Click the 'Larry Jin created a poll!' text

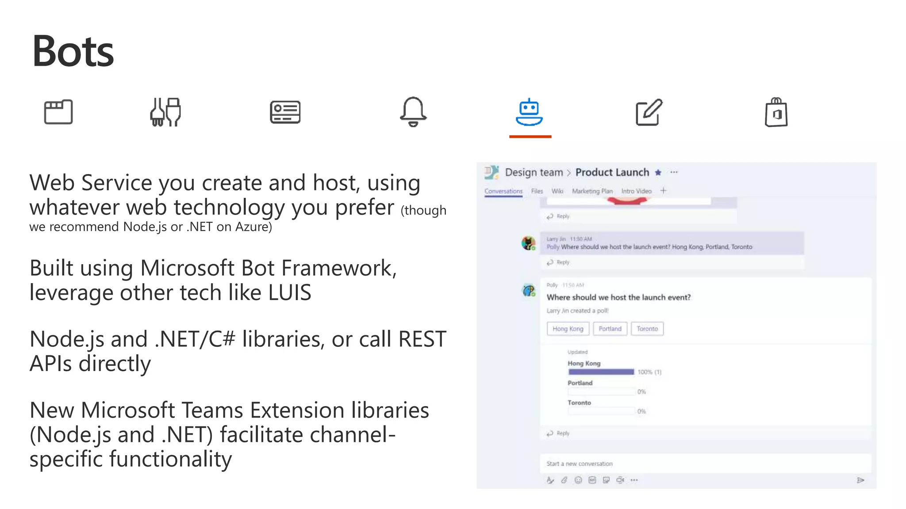point(577,311)
